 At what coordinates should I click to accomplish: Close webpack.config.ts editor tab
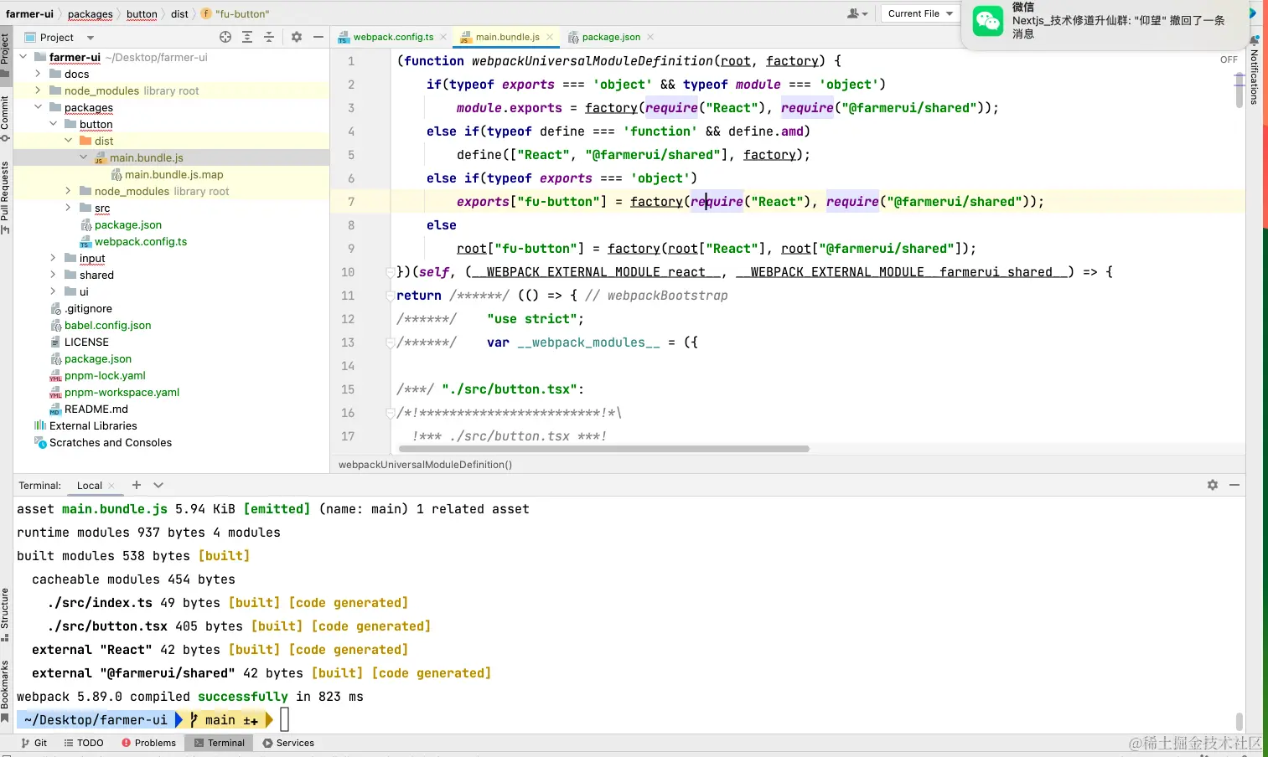tap(443, 37)
